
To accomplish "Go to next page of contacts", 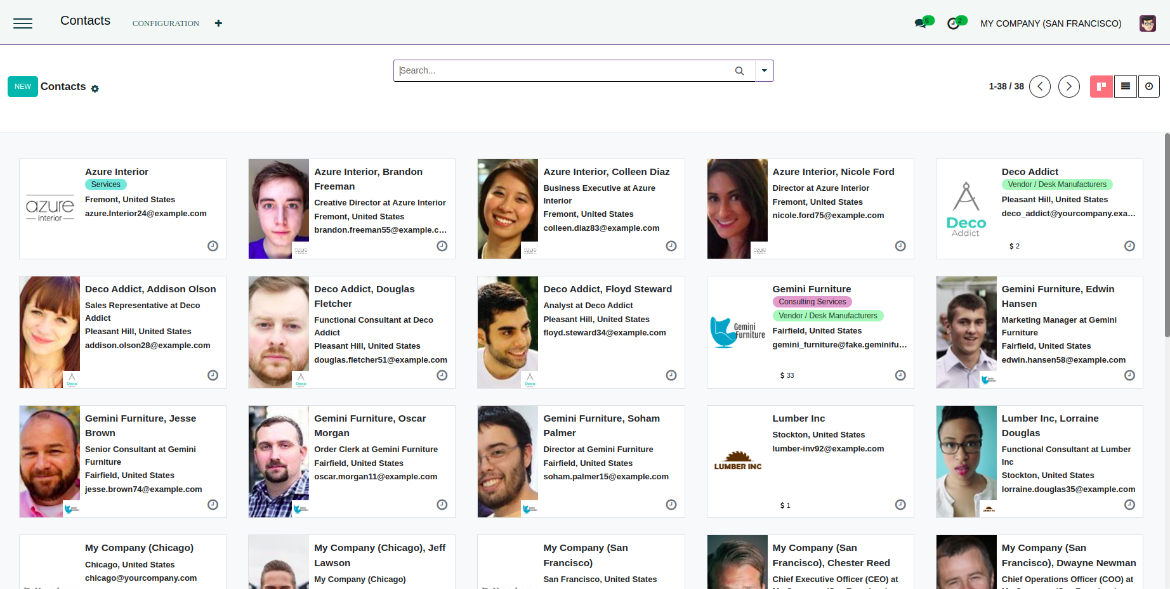I will tap(1069, 86).
